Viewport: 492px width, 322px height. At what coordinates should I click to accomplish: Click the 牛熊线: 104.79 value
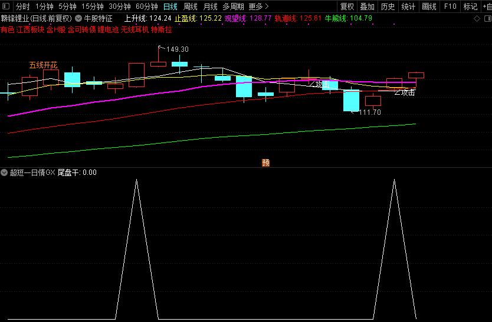coord(348,18)
